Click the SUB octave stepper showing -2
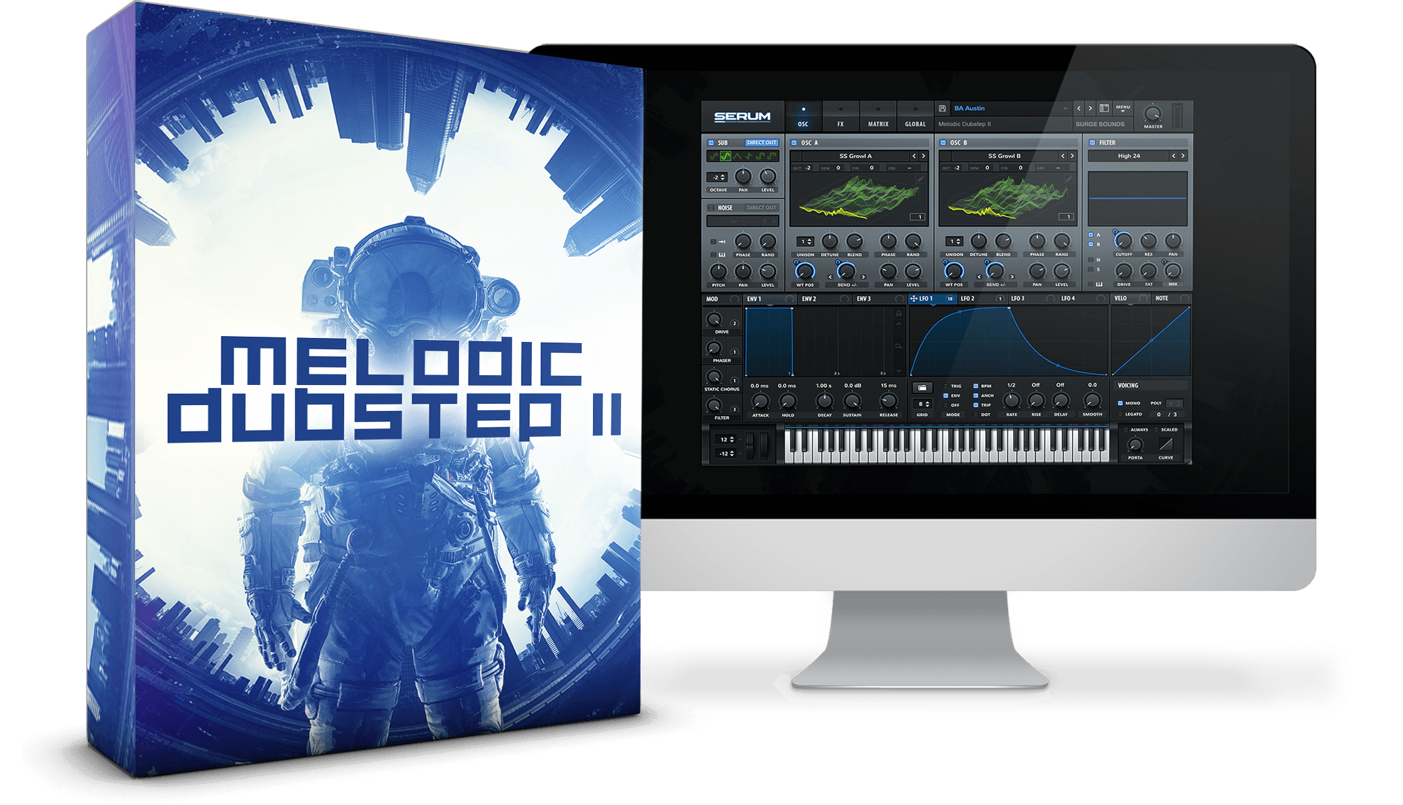The height and width of the screenshot is (805, 1403). [x=718, y=177]
